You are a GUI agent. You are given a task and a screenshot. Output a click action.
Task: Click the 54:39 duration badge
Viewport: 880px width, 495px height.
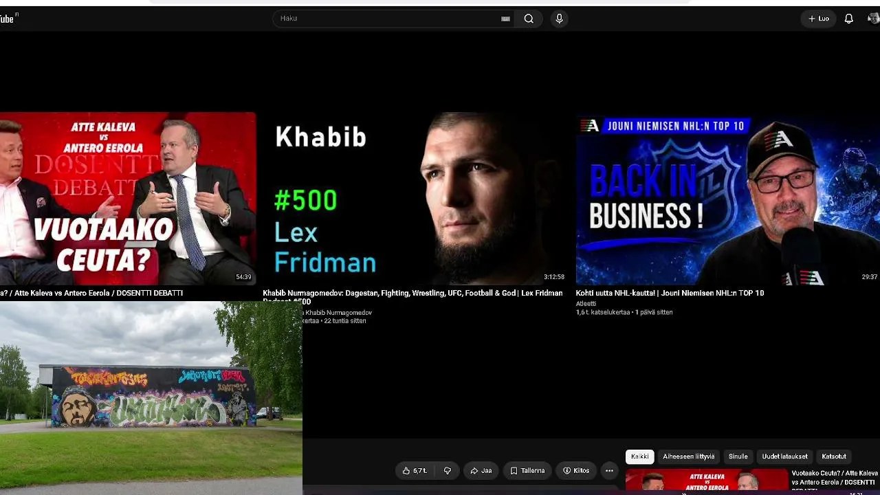243,277
